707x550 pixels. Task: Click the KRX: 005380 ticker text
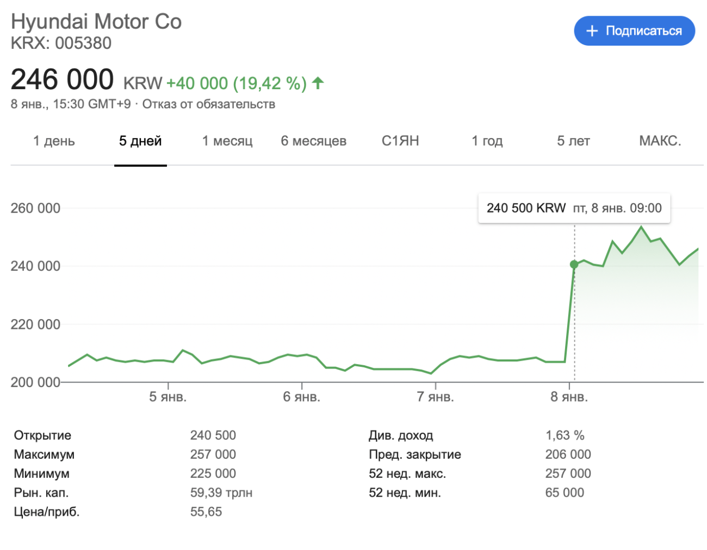coord(61,43)
